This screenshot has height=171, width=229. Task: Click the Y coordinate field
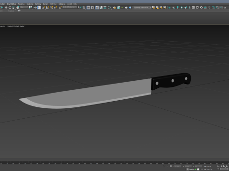click(x=188, y=166)
